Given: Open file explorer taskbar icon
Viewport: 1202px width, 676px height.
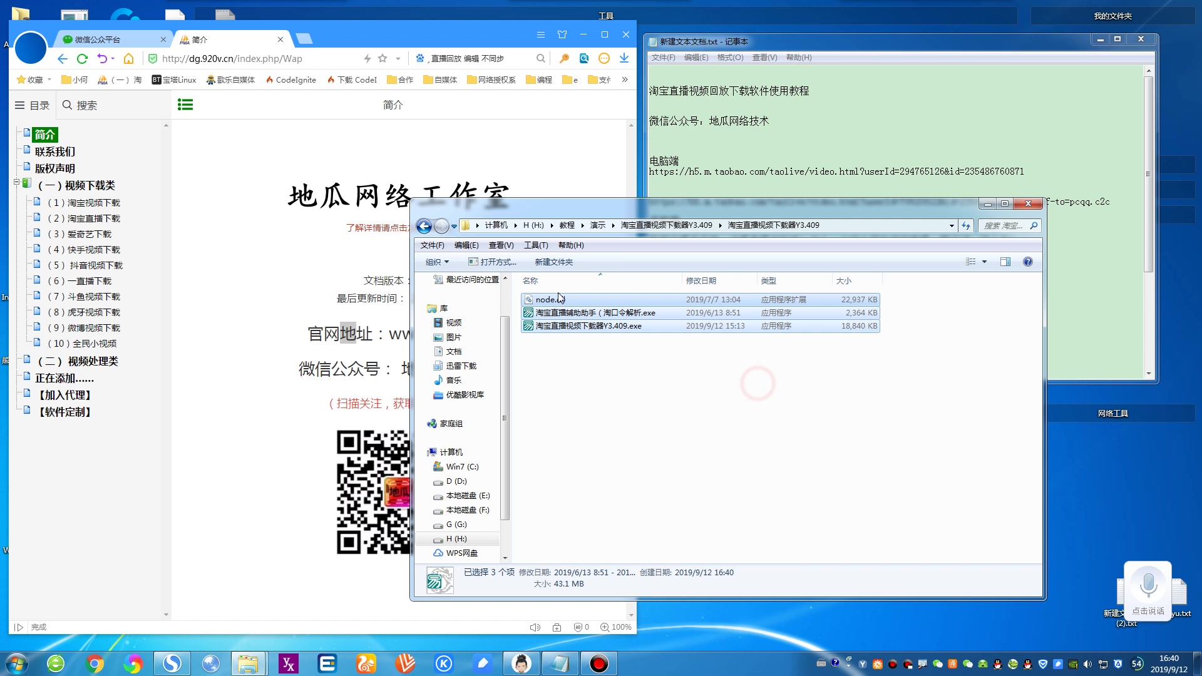Looking at the screenshot, I should pyautogui.click(x=249, y=663).
